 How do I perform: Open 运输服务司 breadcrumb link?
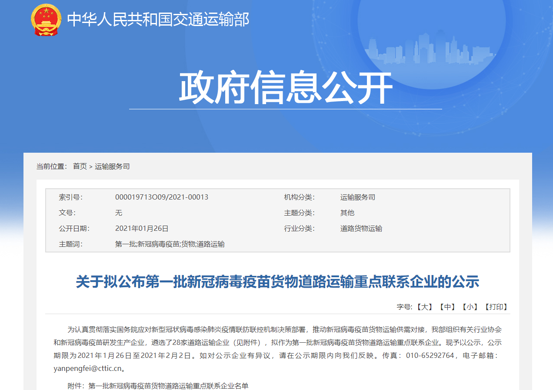point(112,166)
